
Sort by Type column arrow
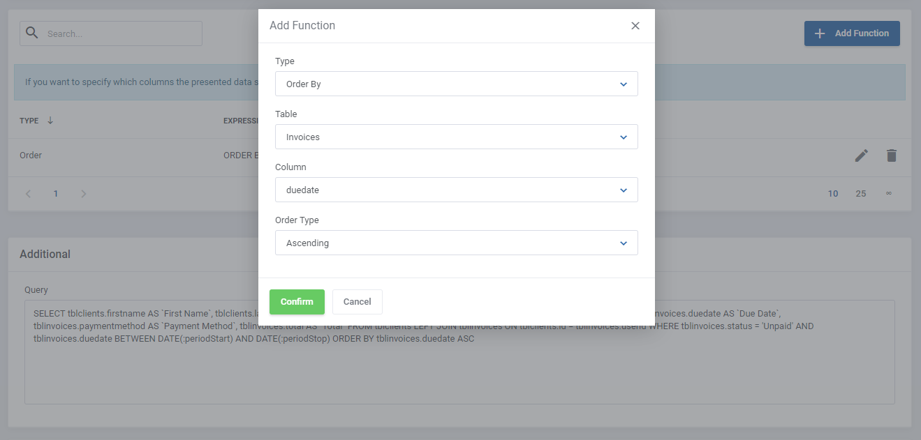tap(50, 120)
